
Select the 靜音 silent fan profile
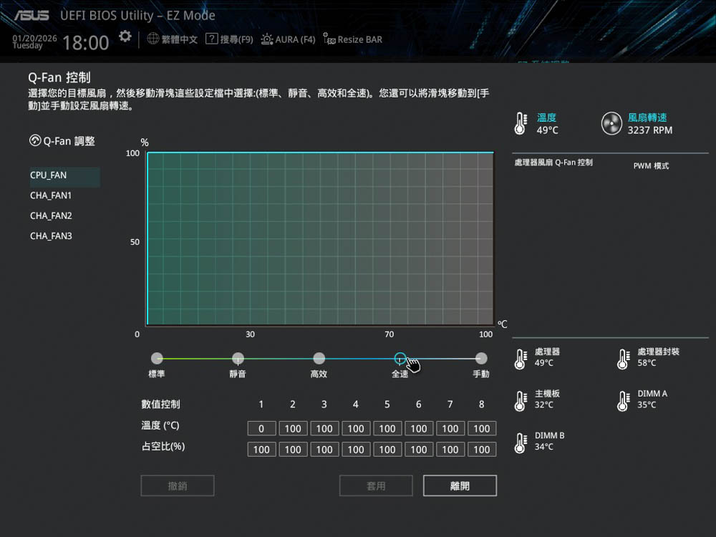[238, 359]
